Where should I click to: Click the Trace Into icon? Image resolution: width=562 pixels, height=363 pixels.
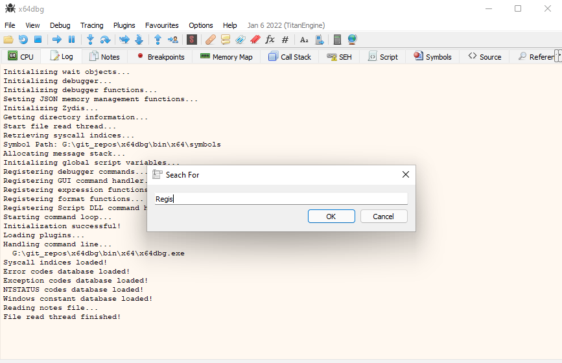tap(124, 40)
